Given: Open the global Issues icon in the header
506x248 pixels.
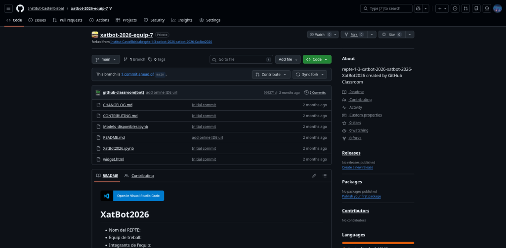Looking at the screenshot, I should (455, 8).
